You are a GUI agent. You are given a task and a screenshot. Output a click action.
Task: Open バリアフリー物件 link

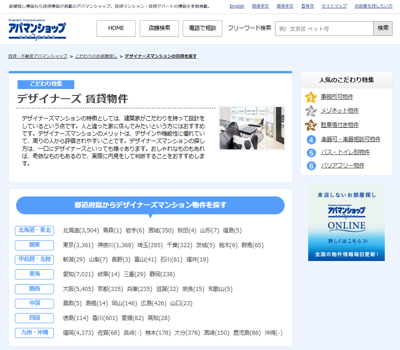tap(343, 166)
